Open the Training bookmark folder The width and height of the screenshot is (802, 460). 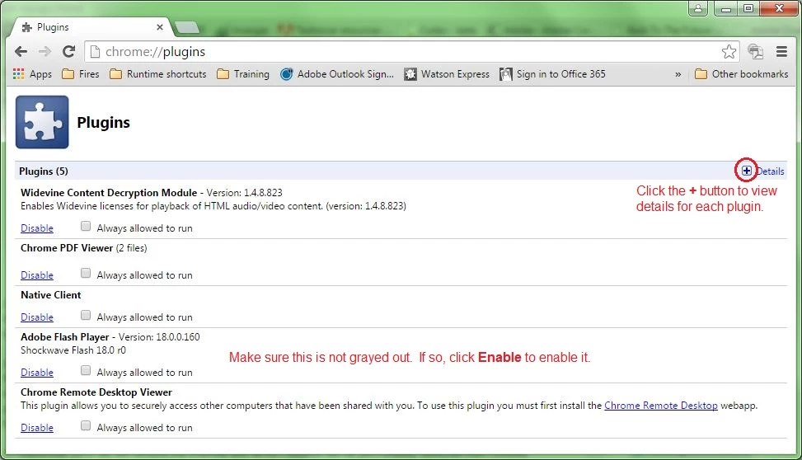[x=243, y=73]
